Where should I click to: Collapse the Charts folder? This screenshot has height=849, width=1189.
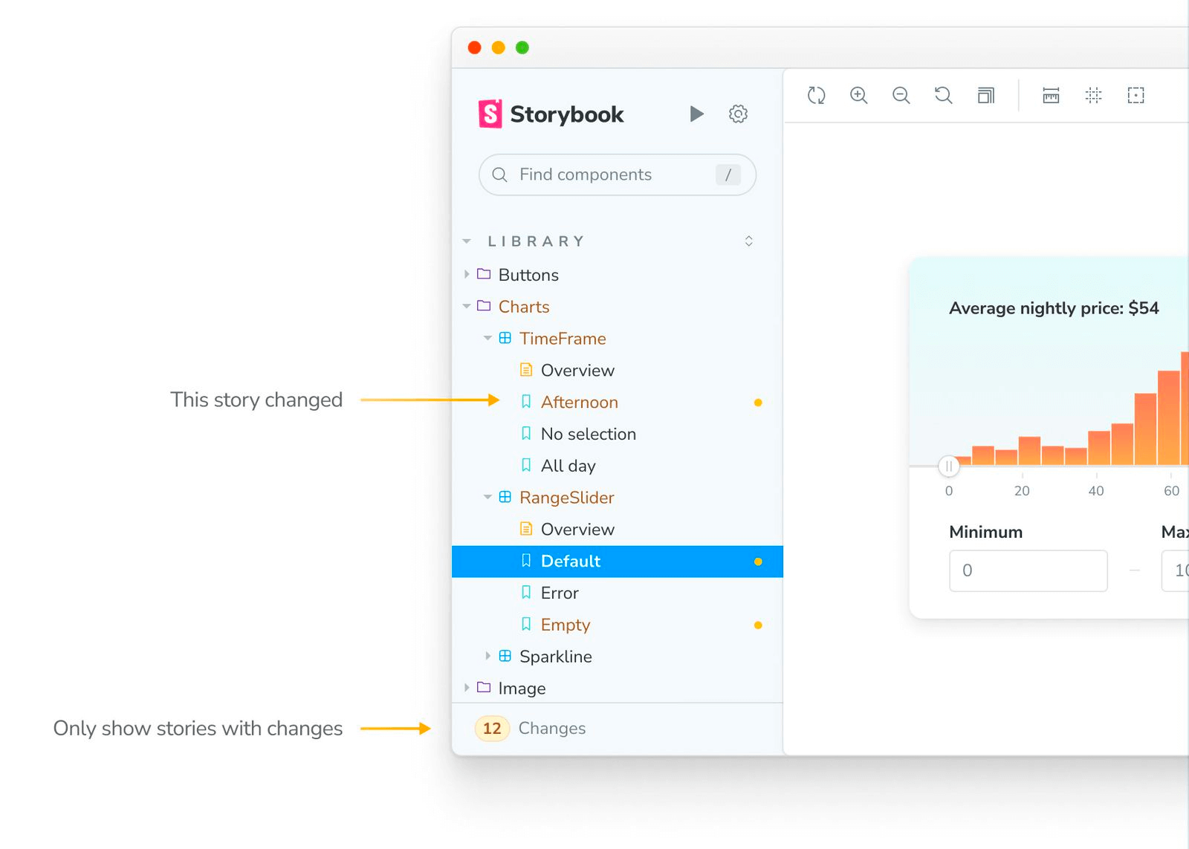(467, 306)
